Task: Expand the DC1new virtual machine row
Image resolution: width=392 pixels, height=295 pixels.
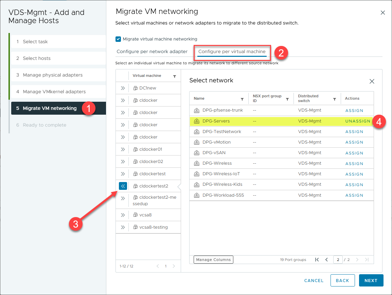Action: click(x=123, y=88)
